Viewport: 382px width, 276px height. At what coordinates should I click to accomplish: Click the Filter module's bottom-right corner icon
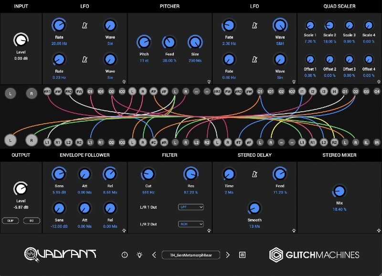(x=209, y=231)
